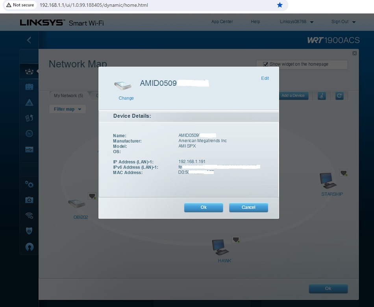Open the Help menu item
This screenshot has height=307, width=374.
coord(255,22)
